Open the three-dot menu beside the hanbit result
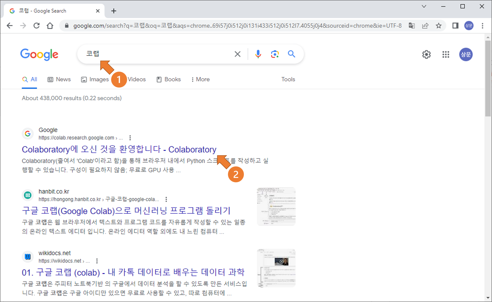This screenshot has width=492, height=302. pos(166,199)
